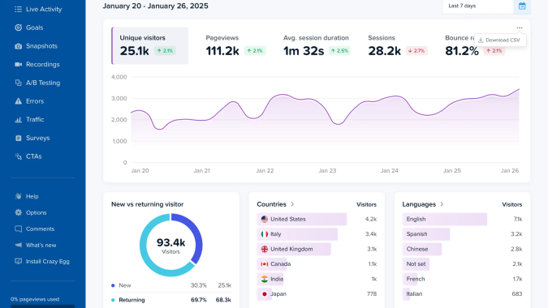The width and height of the screenshot is (548, 308).
Task: Click the Comments speech bubble icon
Action: click(x=18, y=229)
